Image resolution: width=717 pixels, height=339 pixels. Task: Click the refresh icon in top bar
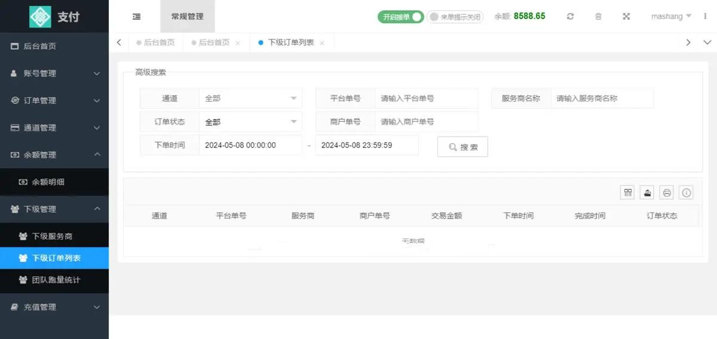[x=570, y=17]
